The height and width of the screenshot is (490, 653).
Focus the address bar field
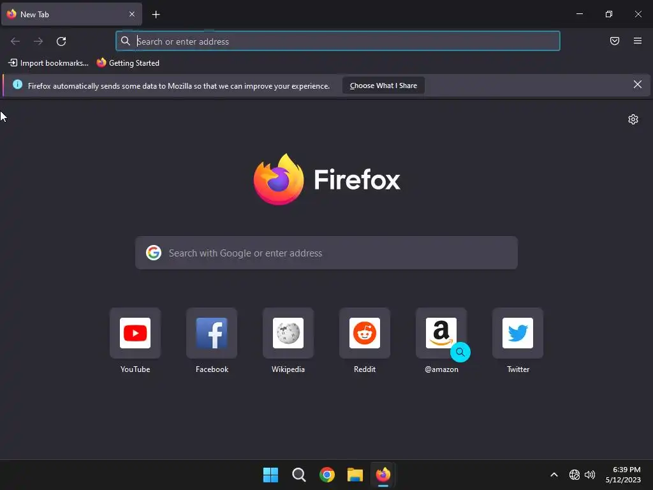click(x=338, y=41)
